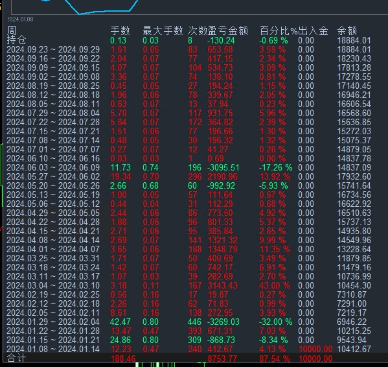Select week 2024.01.29 ~ 2024.02.04

53,322
